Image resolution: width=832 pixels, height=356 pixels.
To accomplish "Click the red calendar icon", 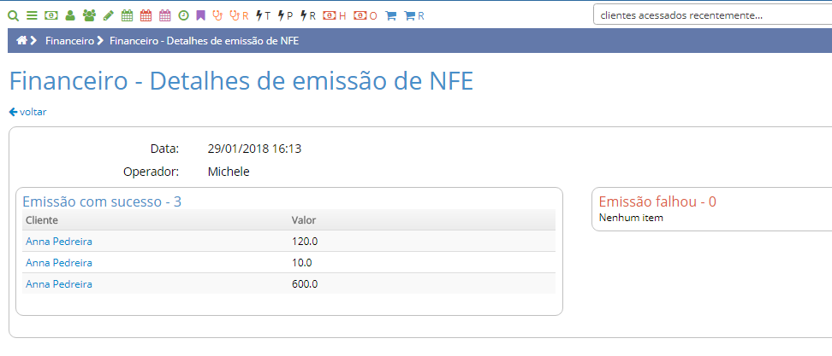I will (x=146, y=15).
